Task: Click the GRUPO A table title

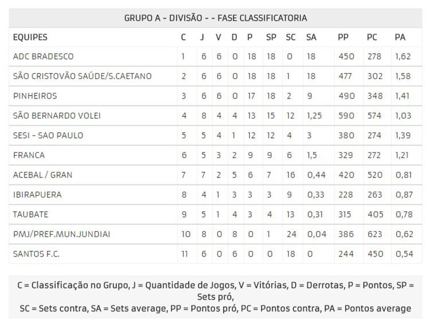Action: tap(216, 18)
